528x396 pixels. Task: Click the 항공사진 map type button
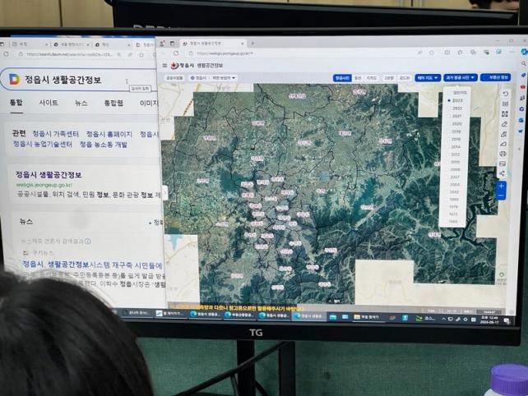[x=341, y=78]
